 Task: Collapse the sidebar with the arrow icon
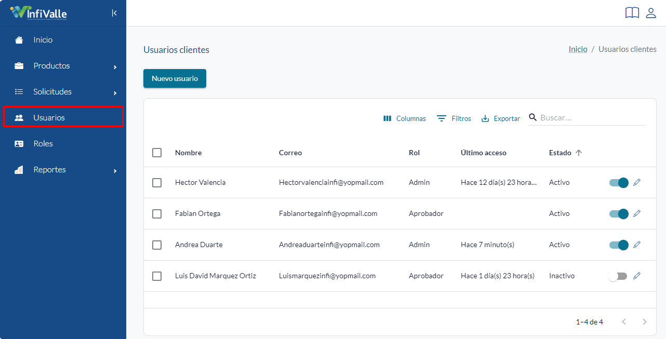pos(114,13)
